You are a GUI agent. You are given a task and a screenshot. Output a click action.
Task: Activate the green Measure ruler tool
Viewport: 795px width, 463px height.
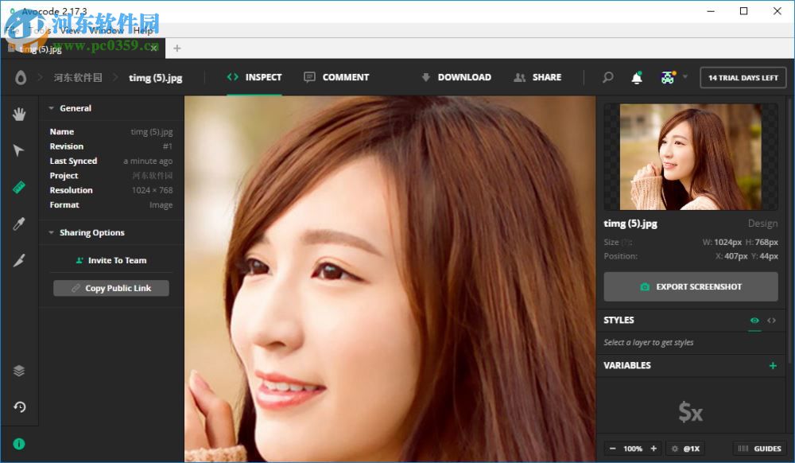pyautogui.click(x=19, y=187)
